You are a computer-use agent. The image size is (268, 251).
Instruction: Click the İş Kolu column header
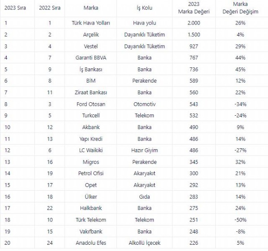144,8
